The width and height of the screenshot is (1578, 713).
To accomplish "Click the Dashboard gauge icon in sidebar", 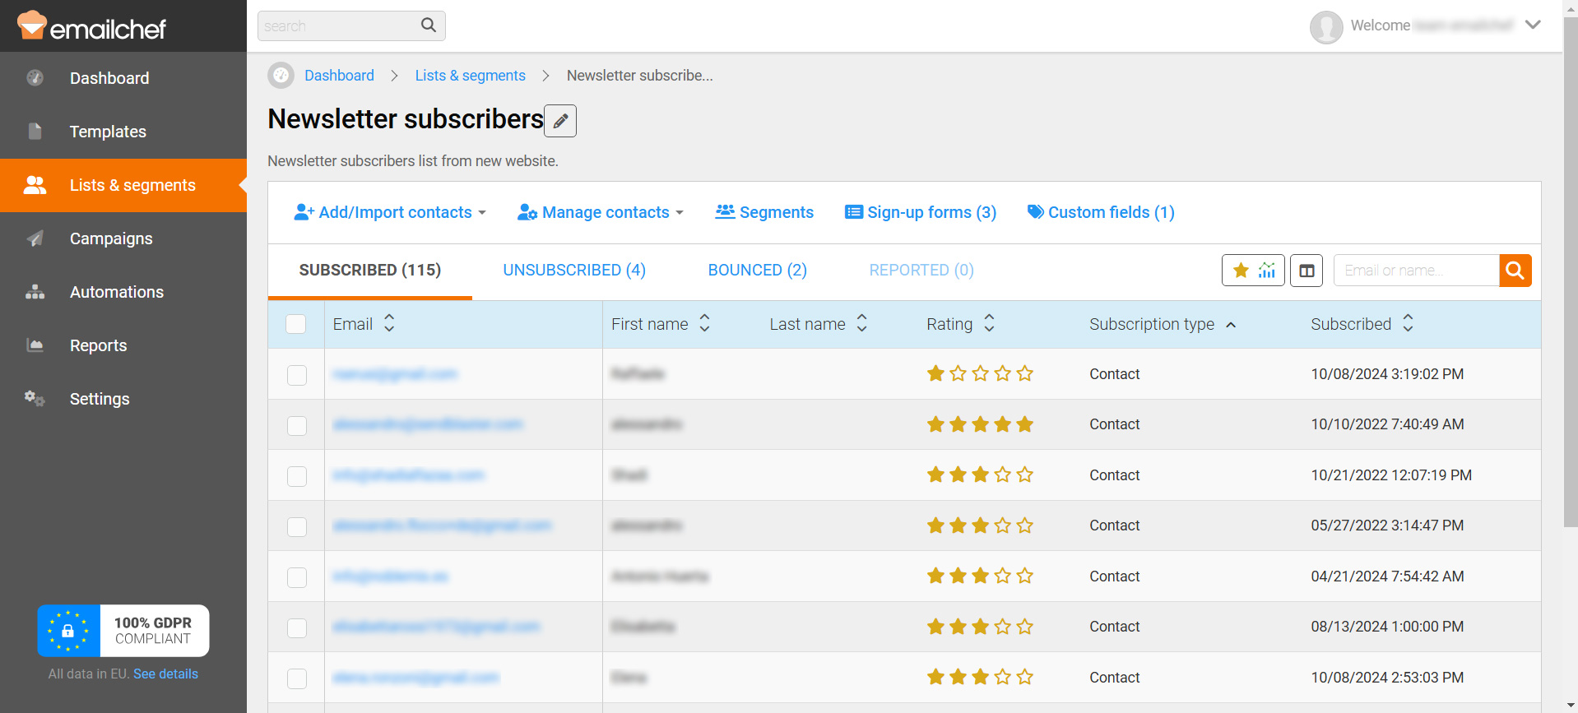I will pyautogui.click(x=35, y=78).
